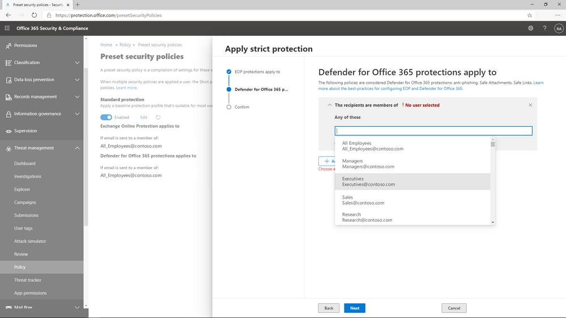The width and height of the screenshot is (566, 318).
Task: Click the Back button
Action: coord(329,308)
